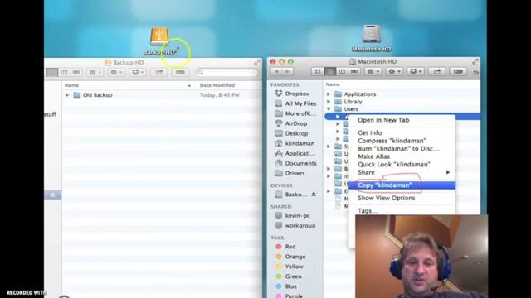This screenshot has width=531, height=298.
Task: Choose Burn "klindaman" to Disc
Action: pyautogui.click(x=402, y=149)
